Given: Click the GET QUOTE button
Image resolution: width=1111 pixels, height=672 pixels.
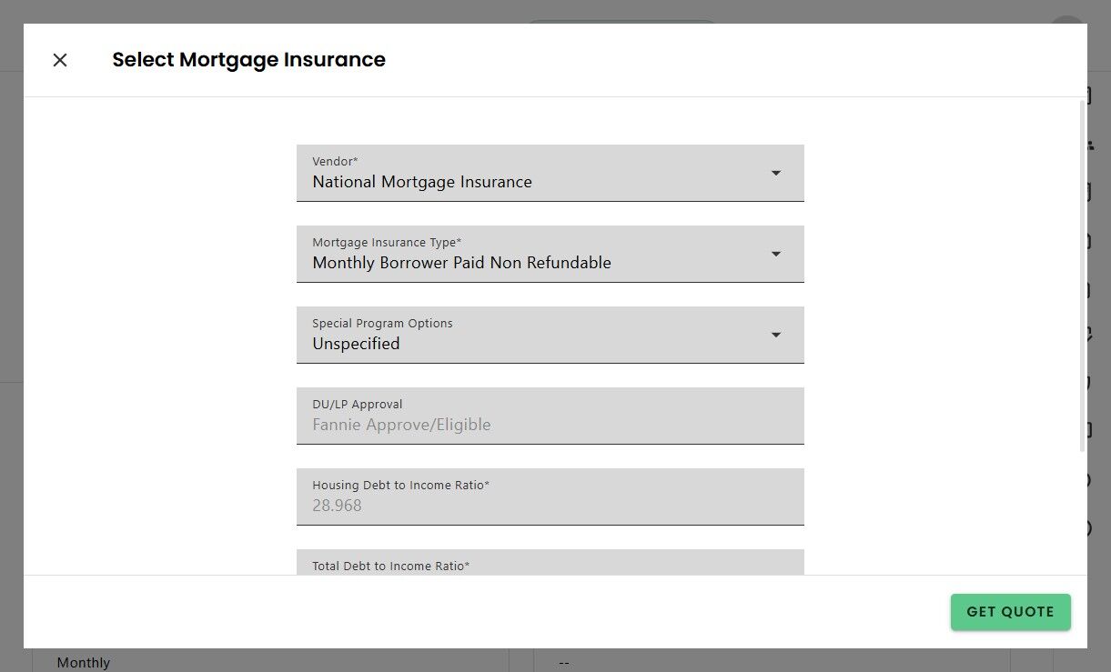Looking at the screenshot, I should click(x=1010, y=612).
